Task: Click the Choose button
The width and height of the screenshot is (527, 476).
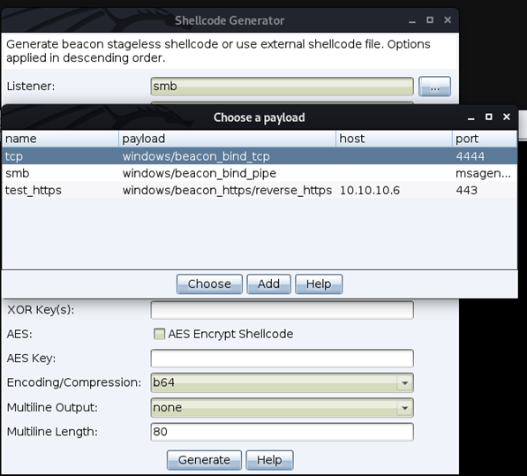Action: [x=209, y=284]
